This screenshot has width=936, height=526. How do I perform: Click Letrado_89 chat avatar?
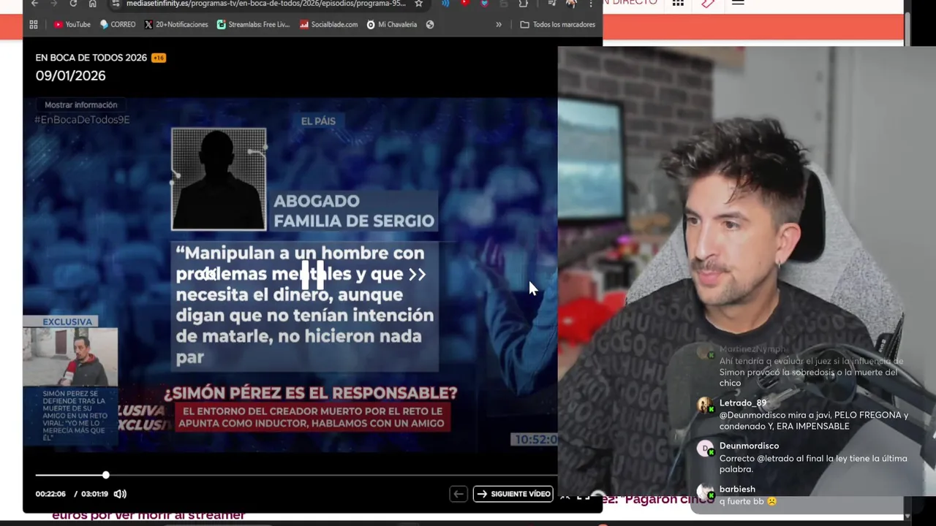[705, 405]
